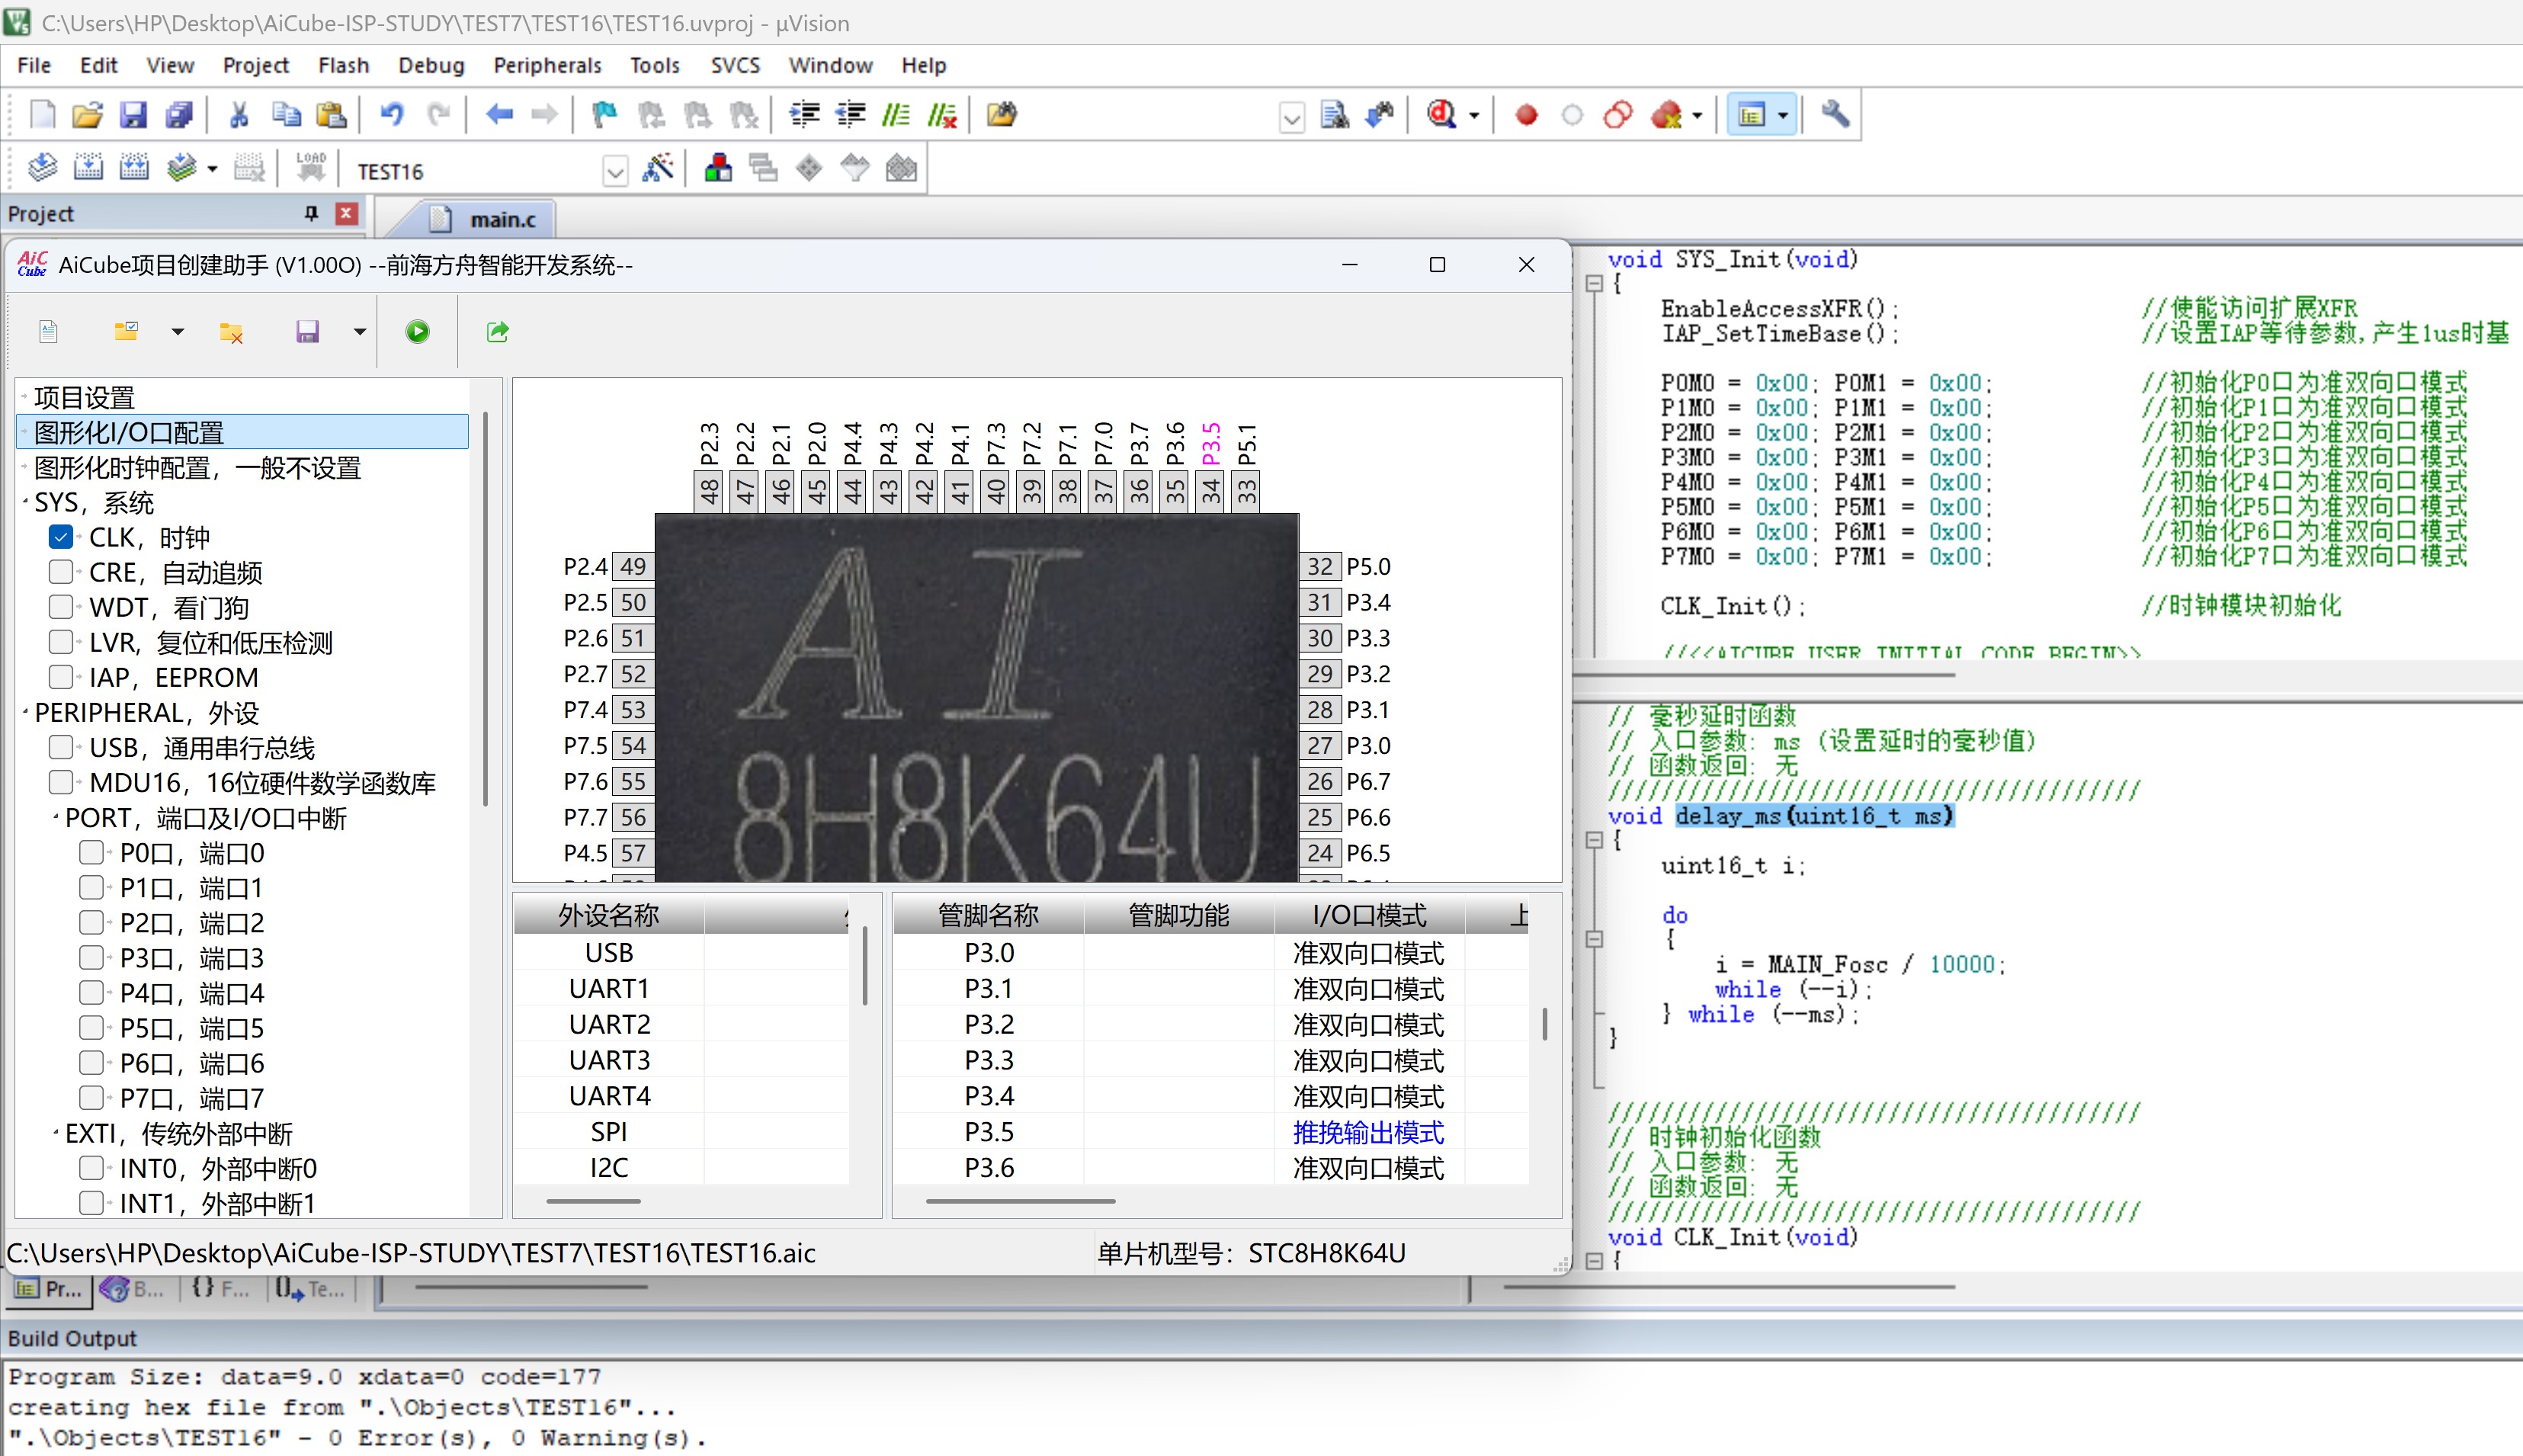This screenshot has height=1456, width=2523.
Task: Check the P3口 端口3 checkbox
Action: [92, 957]
